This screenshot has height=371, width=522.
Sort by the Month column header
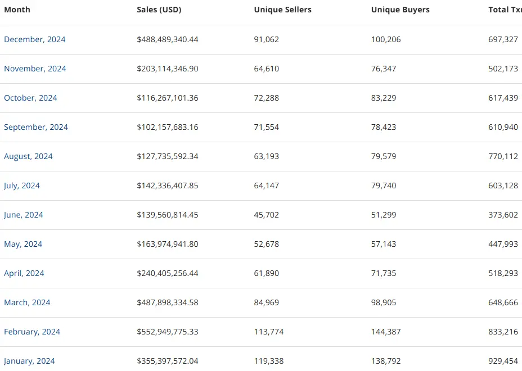coord(17,10)
